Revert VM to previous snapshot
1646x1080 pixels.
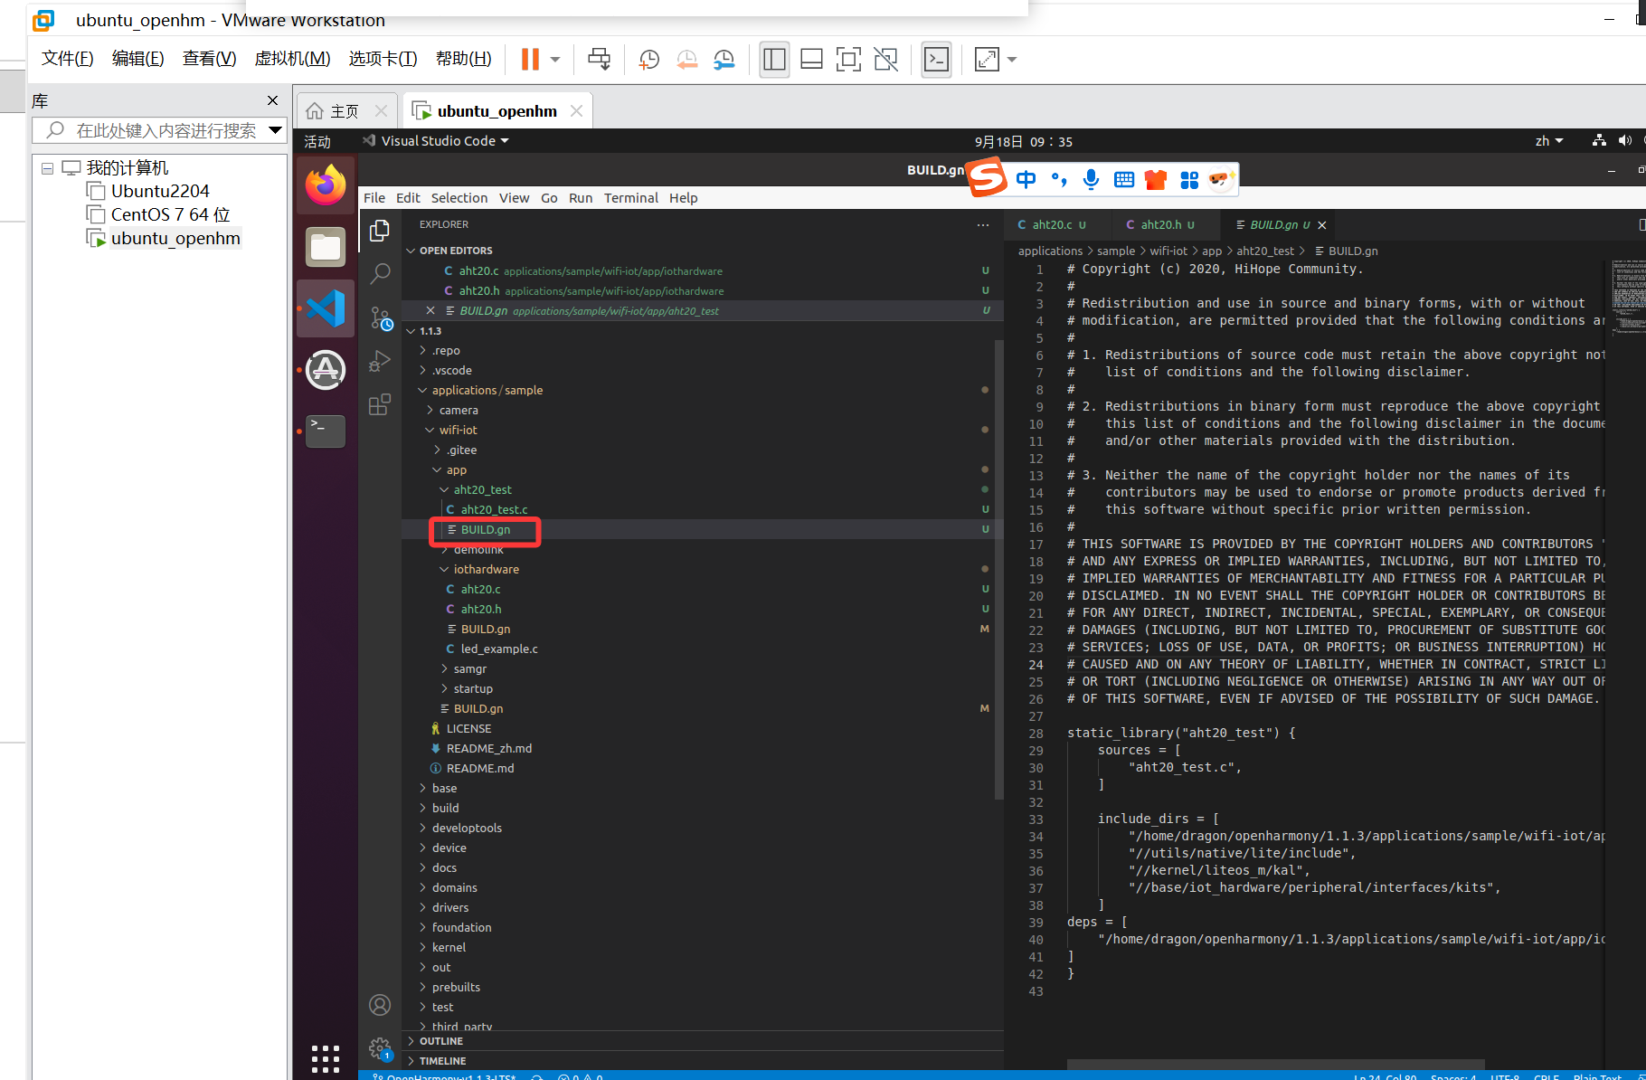coord(686,60)
